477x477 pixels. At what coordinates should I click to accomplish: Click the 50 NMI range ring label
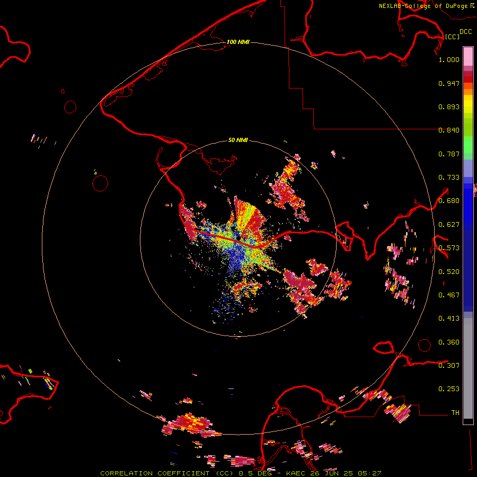click(238, 140)
